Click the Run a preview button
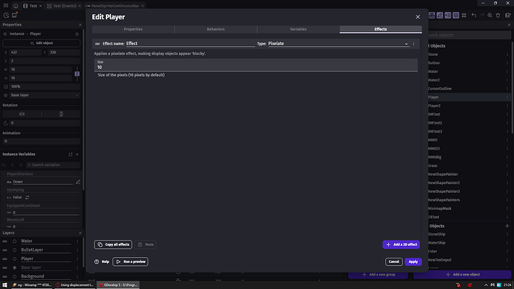 click(x=130, y=261)
